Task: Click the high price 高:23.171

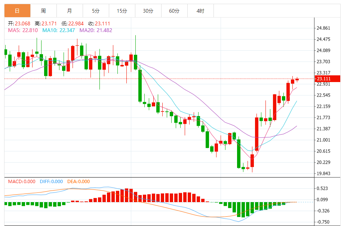Action: click(46, 23)
